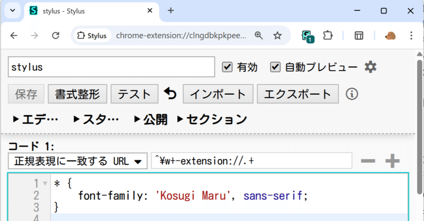Click the regex URL input field

coord(252,161)
